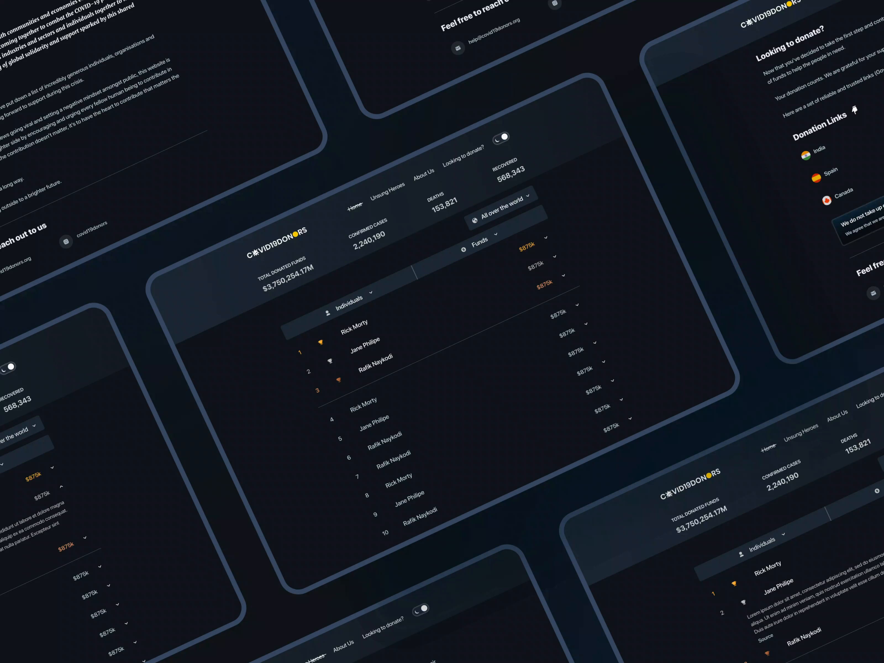Click total donated funds $3,750,254.17M, center screen
The image size is (884, 663).
[x=288, y=278]
